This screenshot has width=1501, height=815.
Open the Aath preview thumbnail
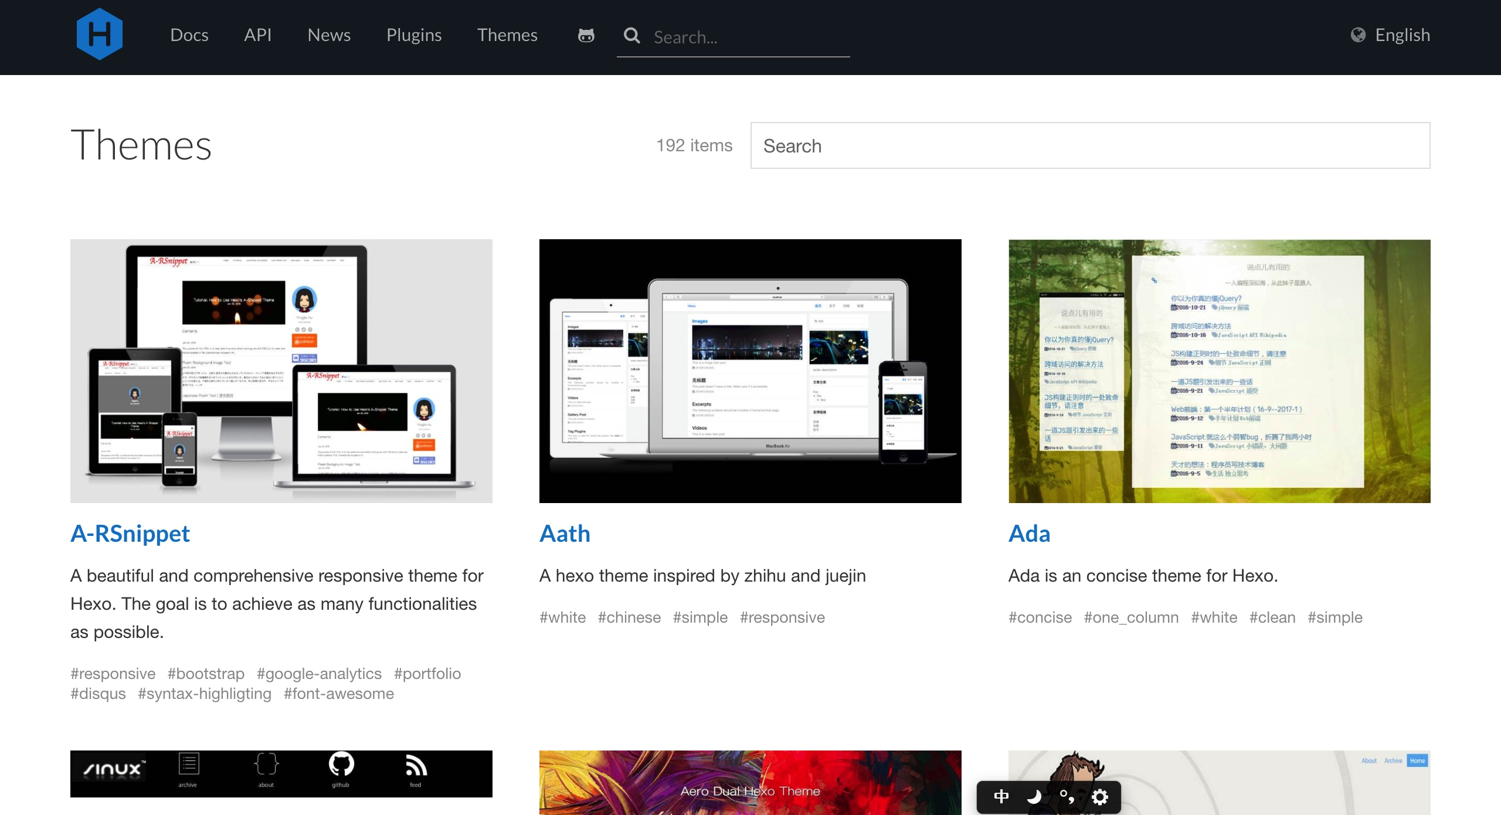tap(750, 371)
